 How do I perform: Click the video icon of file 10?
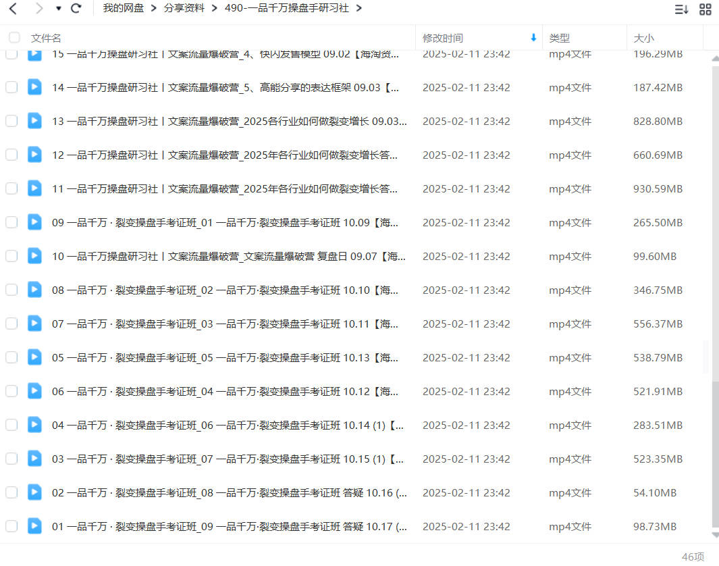34,255
